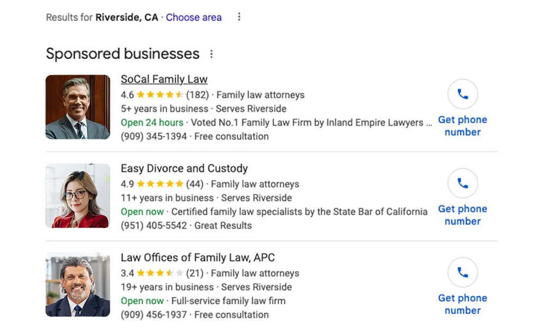The image size is (540, 328).
Task: Open the Easy Divorce and Custody title
Action: point(184,168)
